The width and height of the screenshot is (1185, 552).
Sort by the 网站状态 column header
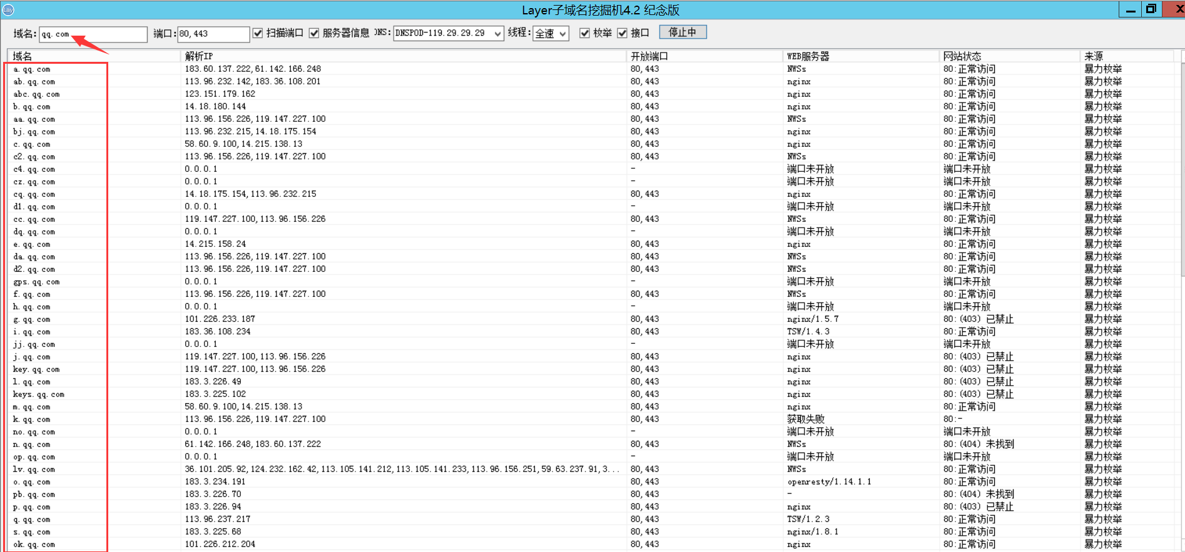[1009, 56]
